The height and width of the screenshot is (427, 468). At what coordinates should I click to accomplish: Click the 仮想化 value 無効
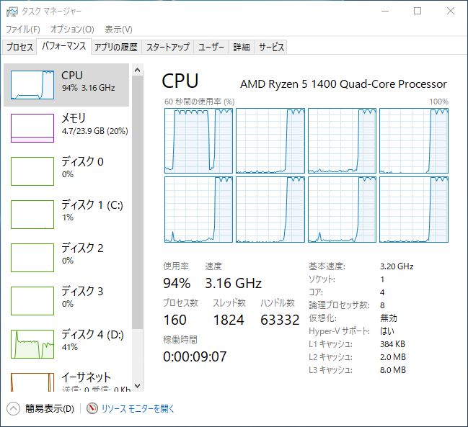point(388,318)
